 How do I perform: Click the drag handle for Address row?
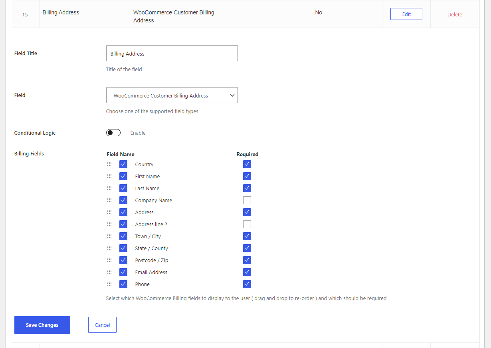[x=109, y=212]
